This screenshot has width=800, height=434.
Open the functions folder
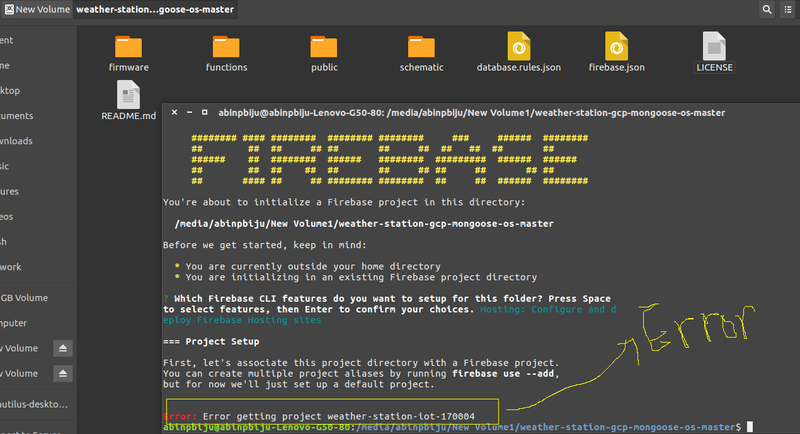coord(226,47)
